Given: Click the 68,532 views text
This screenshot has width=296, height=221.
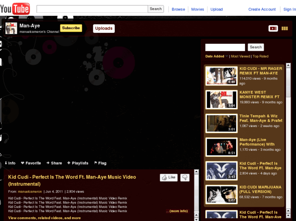Looking at the screenshot, I should coord(249,197).
